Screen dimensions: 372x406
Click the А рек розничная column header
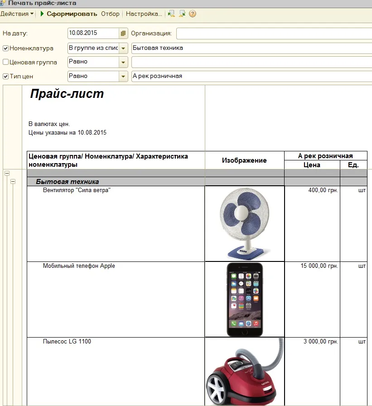[x=325, y=156]
